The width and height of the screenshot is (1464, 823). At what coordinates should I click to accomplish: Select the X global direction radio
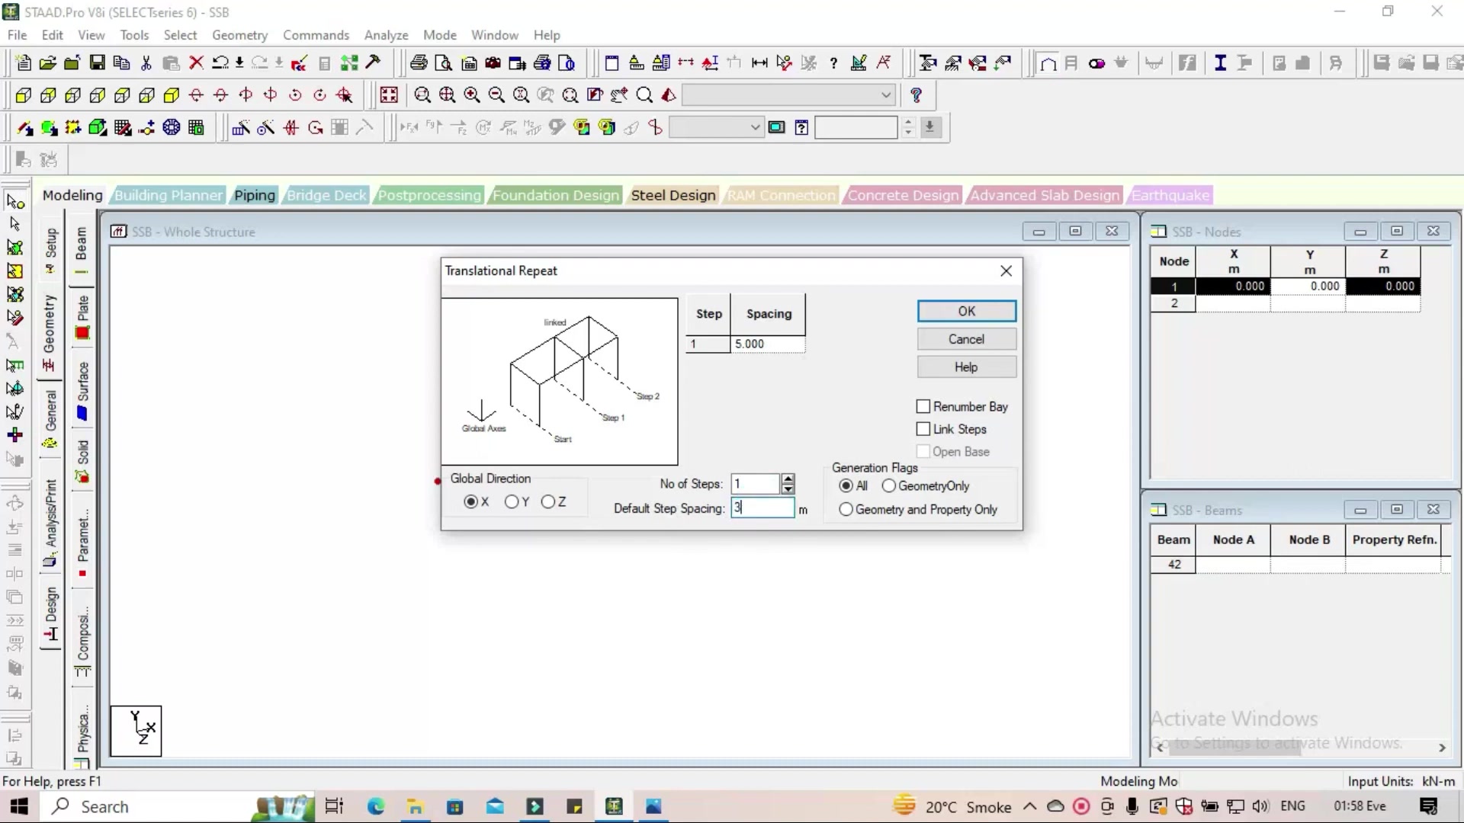pos(470,501)
